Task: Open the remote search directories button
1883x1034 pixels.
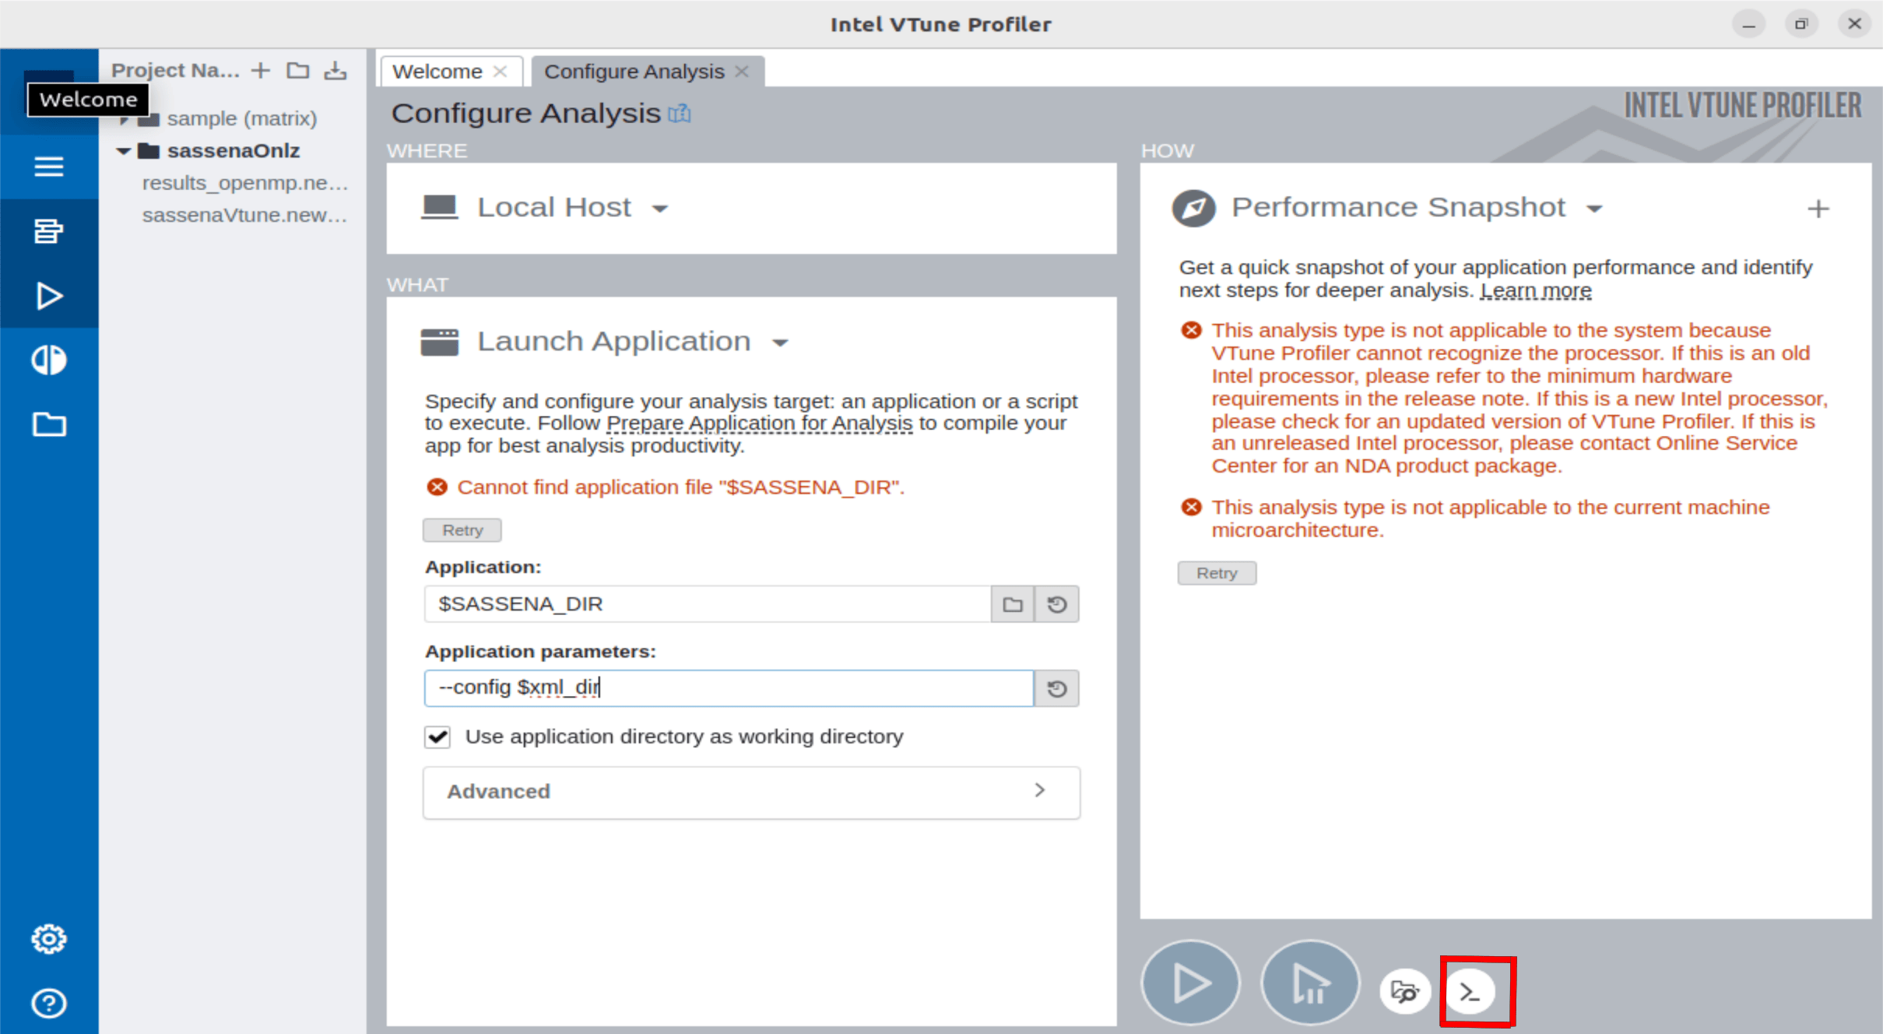Action: (1405, 991)
